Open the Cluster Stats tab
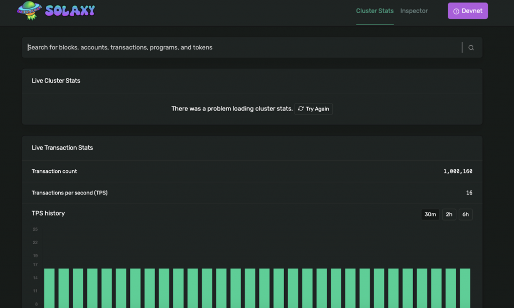This screenshot has width=514, height=308. pyautogui.click(x=374, y=11)
